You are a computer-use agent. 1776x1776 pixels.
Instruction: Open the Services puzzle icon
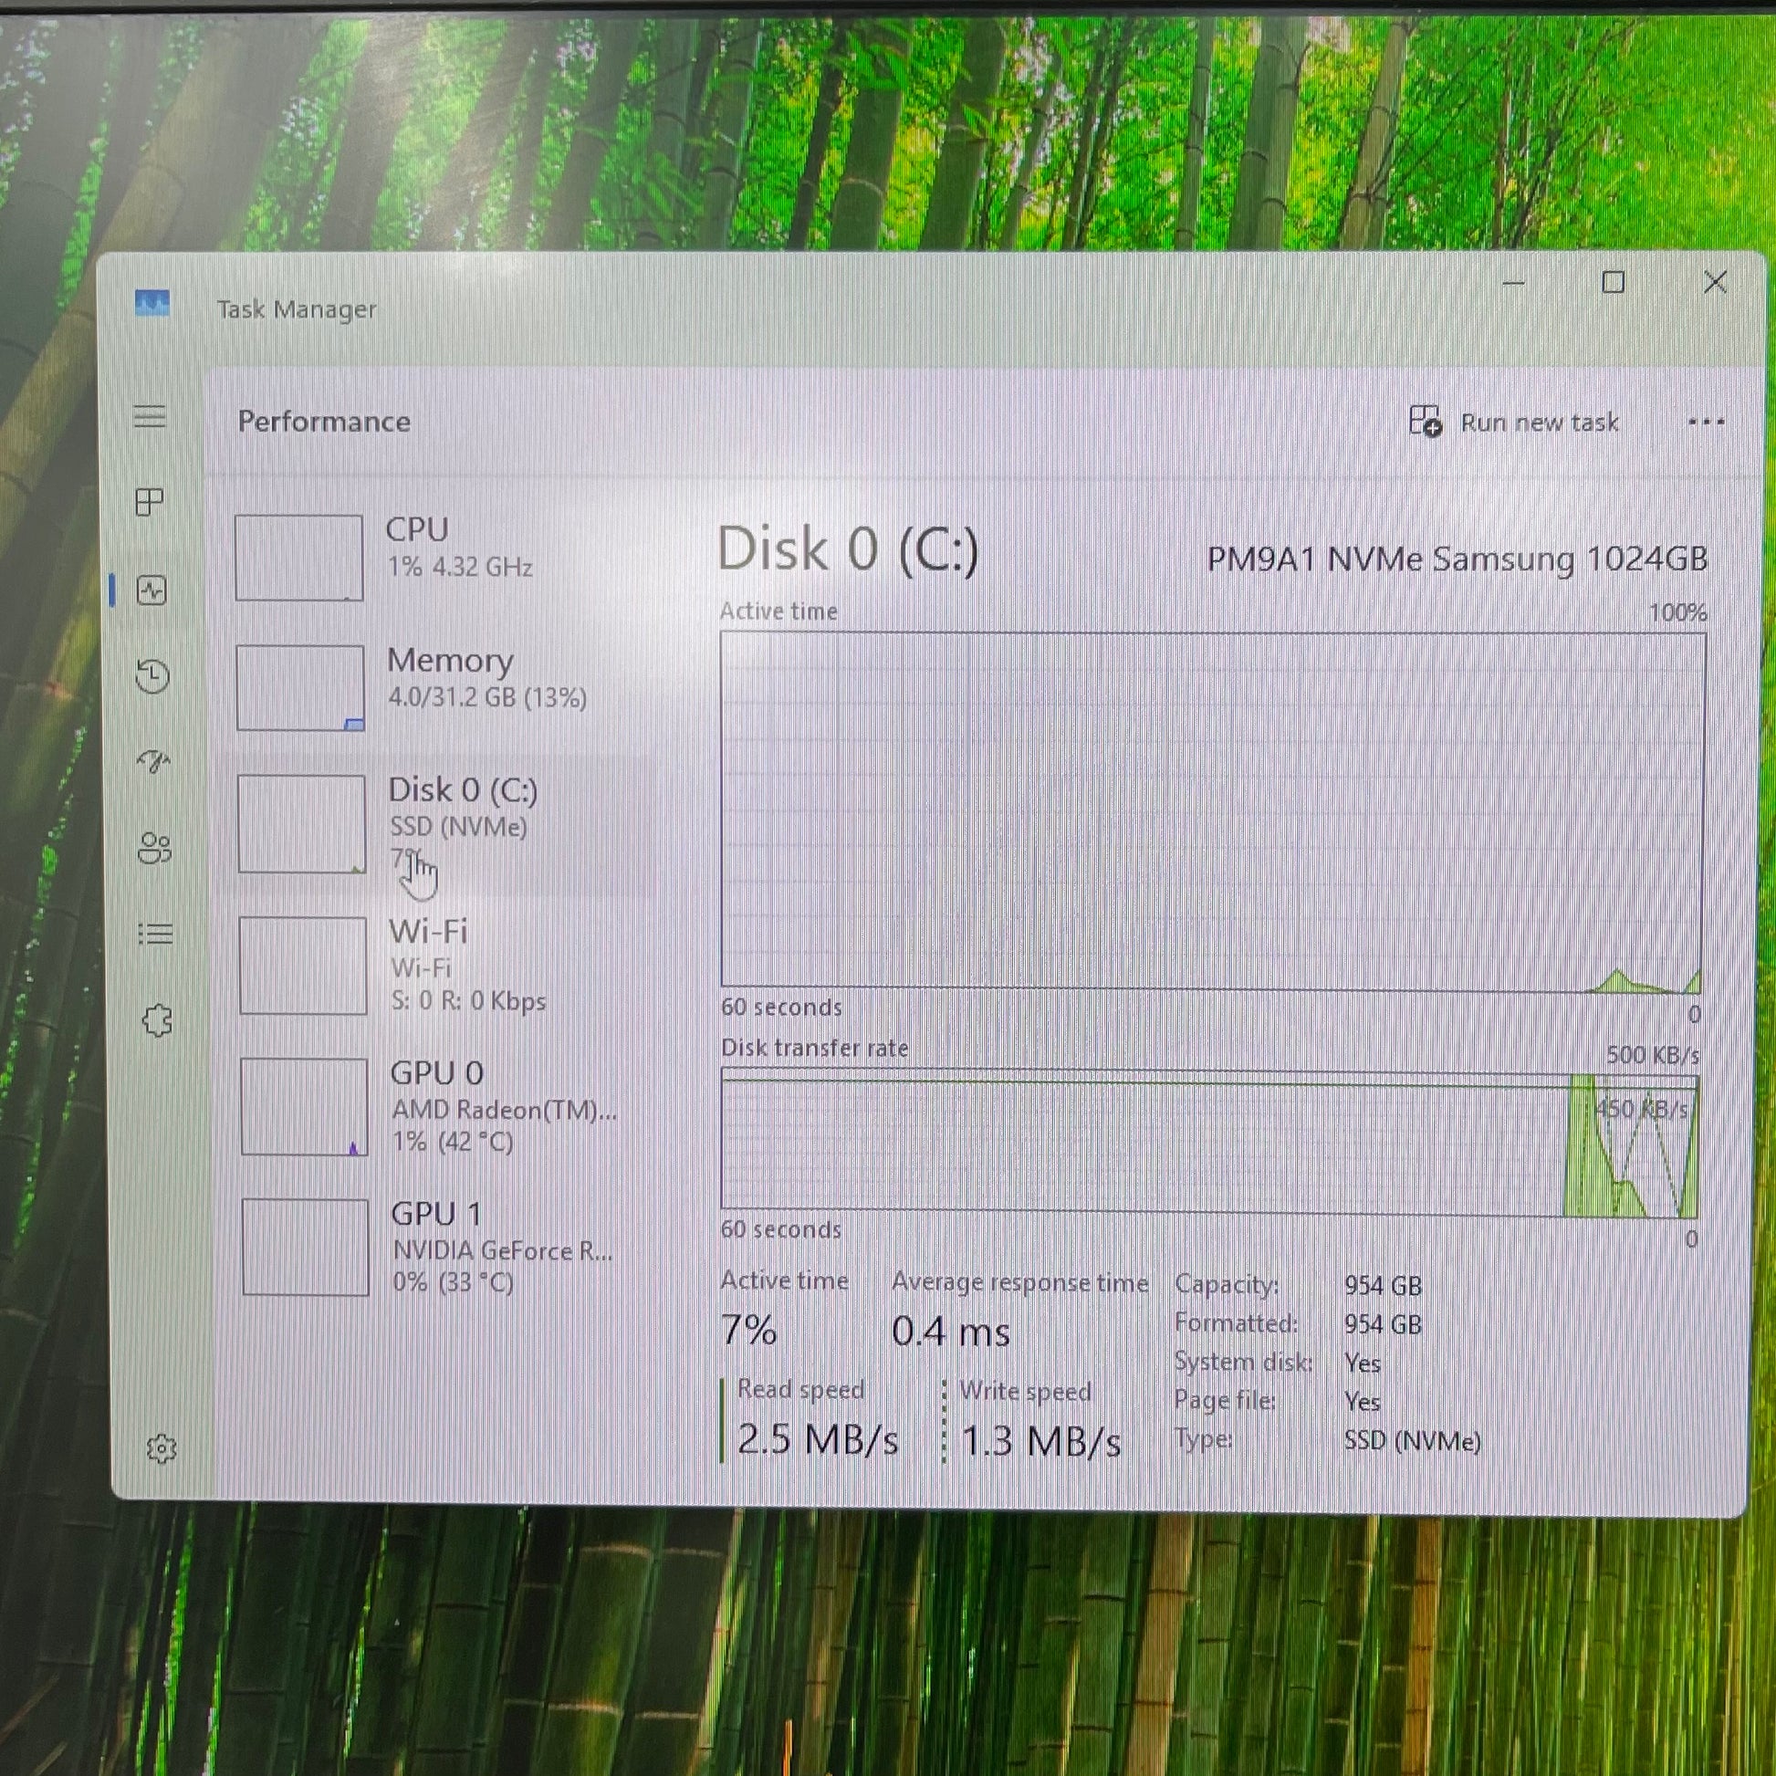pos(157,1019)
